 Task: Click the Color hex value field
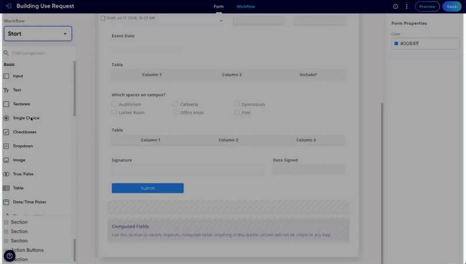tap(425, 43)
